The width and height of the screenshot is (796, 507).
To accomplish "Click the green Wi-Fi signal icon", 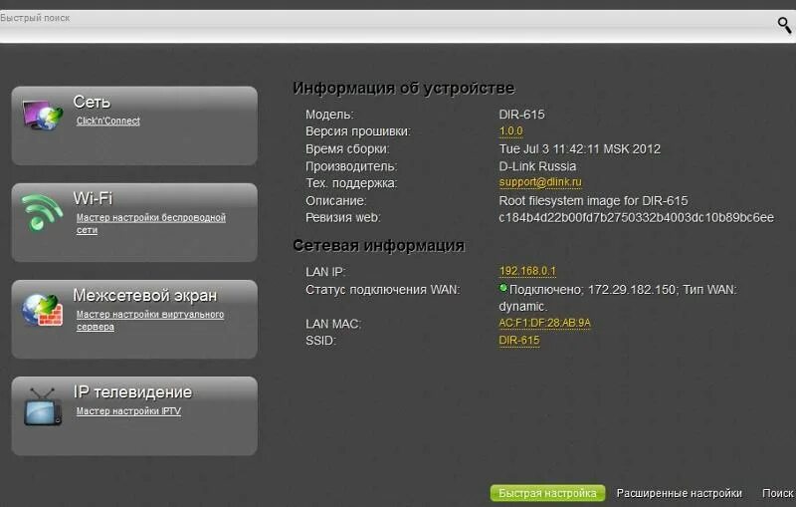I will pos(42,212).
